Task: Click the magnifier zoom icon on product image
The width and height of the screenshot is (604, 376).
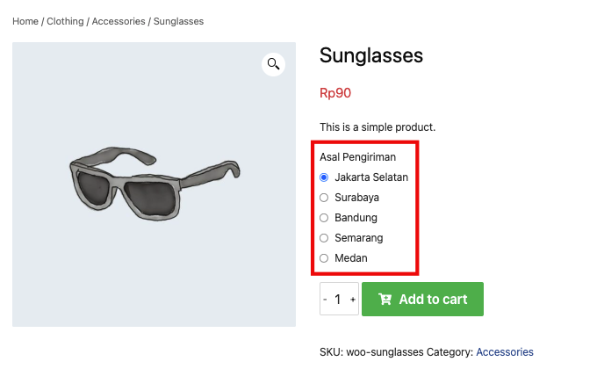Action: 274,63
